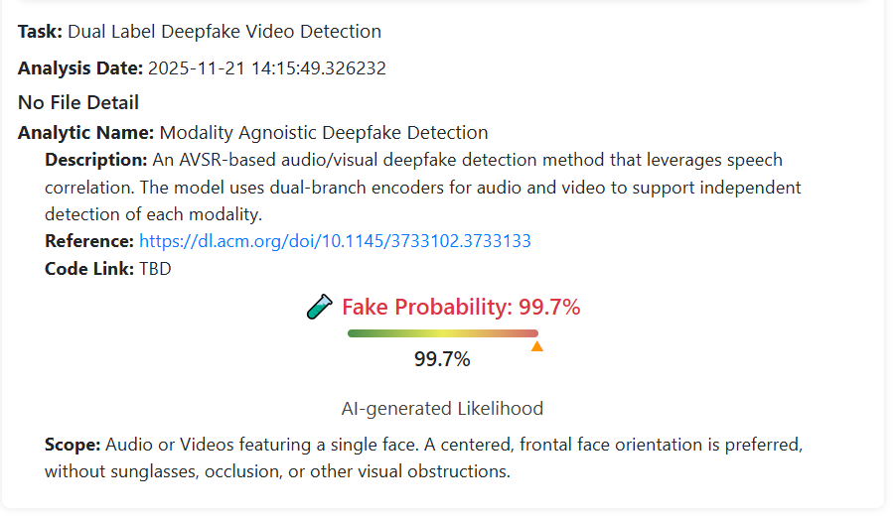Click the bold 99.7% value below the bar

click(442, 359)
